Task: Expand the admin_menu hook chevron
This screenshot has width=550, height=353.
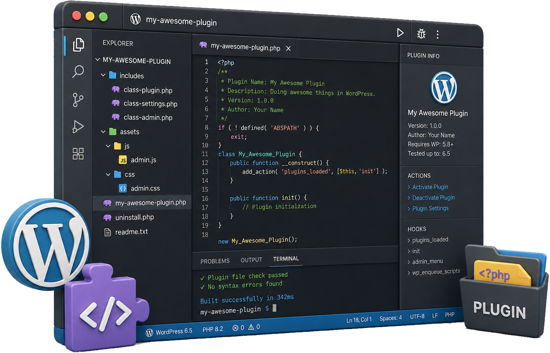Action: click(409, 262)
